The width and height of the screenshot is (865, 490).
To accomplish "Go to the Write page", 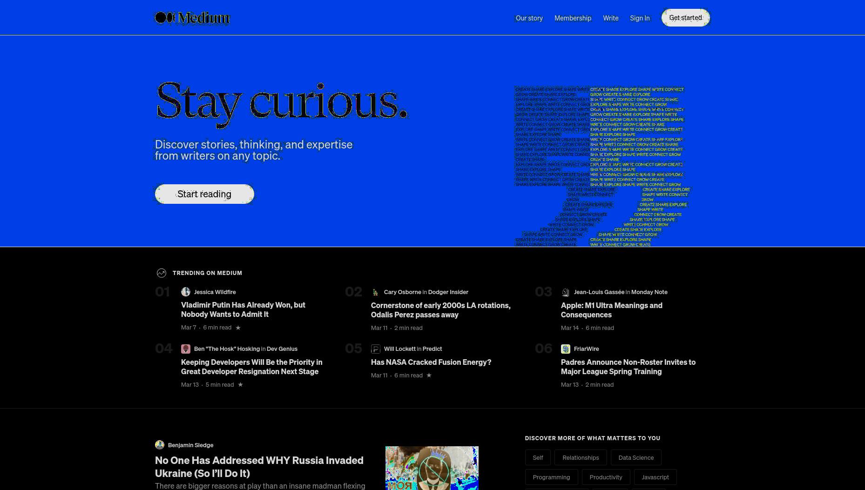I will tap(611, 18).
